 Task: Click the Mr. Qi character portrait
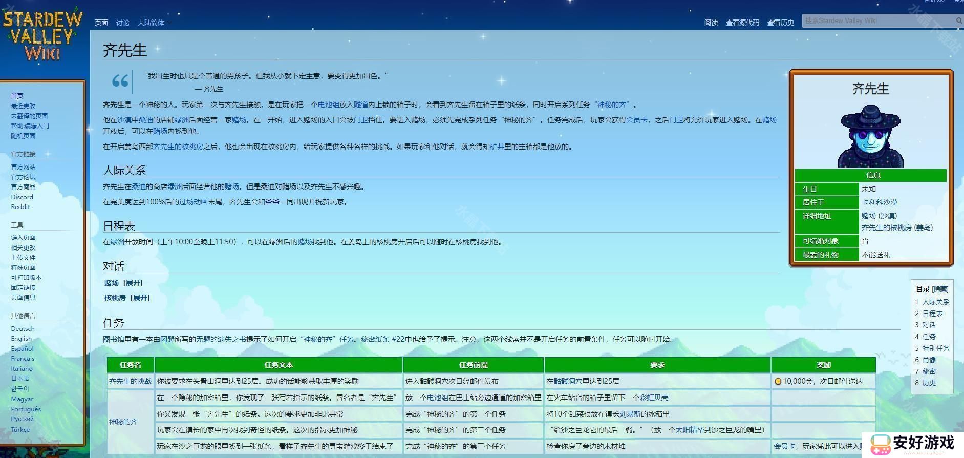(870, 136)
